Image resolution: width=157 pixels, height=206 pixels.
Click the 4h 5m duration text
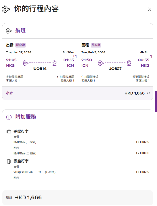pyautogui.click(x=145, y=52)
